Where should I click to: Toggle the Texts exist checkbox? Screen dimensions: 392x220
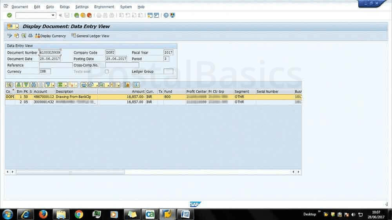(x=107, y=71)
